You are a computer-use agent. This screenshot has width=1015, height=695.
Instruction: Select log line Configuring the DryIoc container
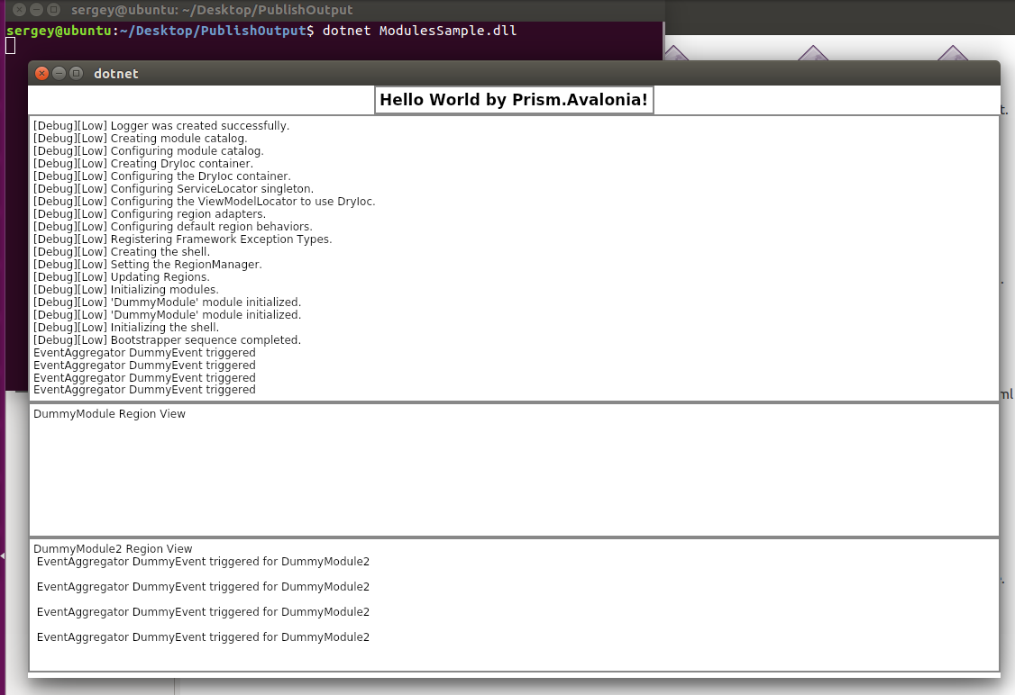click(162, 176)
